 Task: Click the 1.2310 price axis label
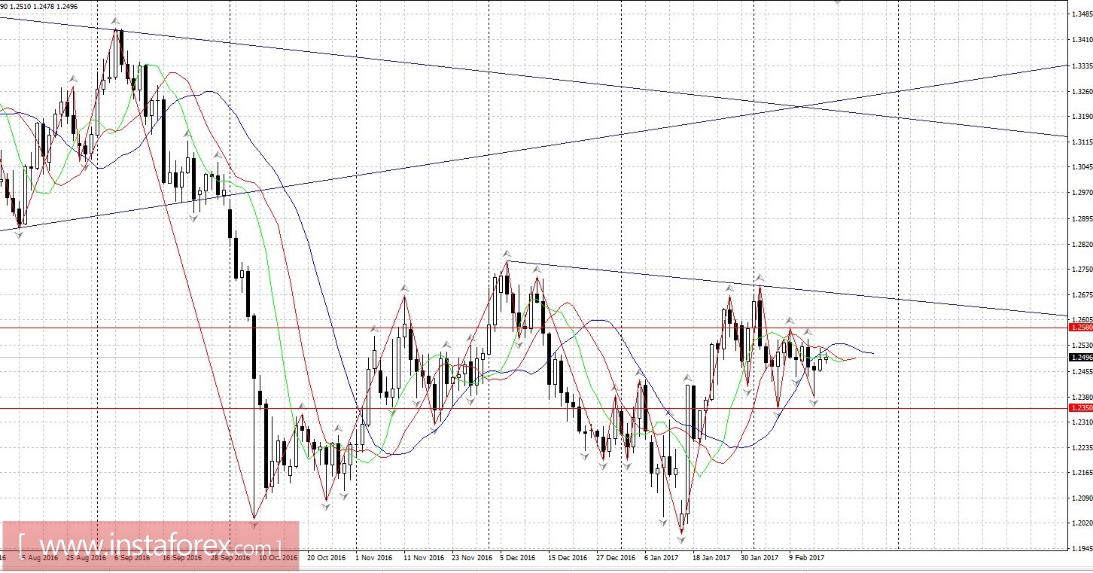click(x=1081, y=422)
